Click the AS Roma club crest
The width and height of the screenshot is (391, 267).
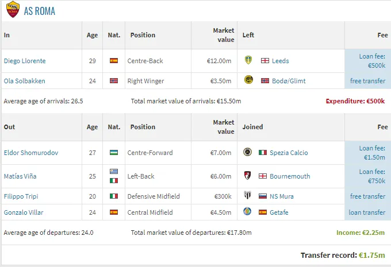pos(13,9)
